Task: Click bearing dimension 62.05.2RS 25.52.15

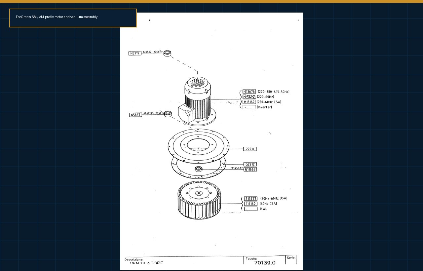Action: pyautogui.click(x=153, y=113)
